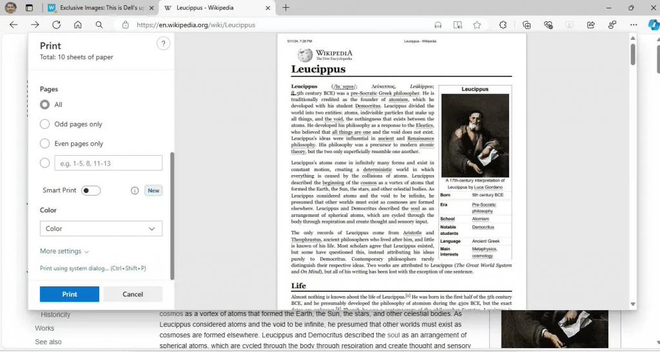Expand More settings section
Image resolution: width=660 pixels, height=352 pixels.
pyautogui.click(x=64, y=251)
